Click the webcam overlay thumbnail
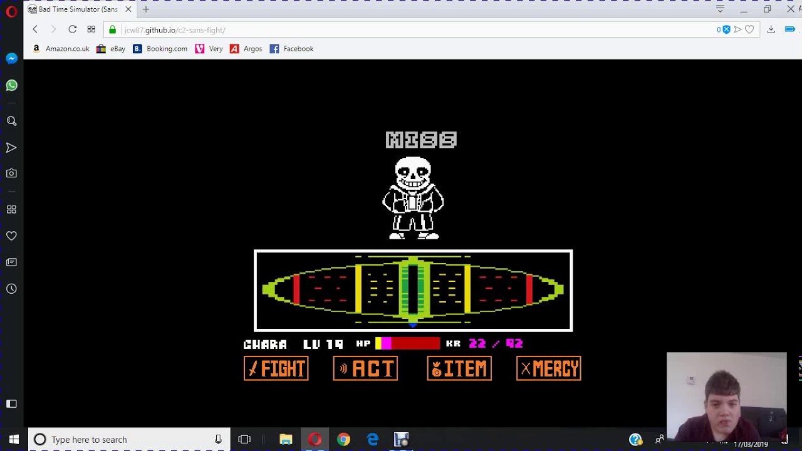802x451 pixels. click(726, 397)
